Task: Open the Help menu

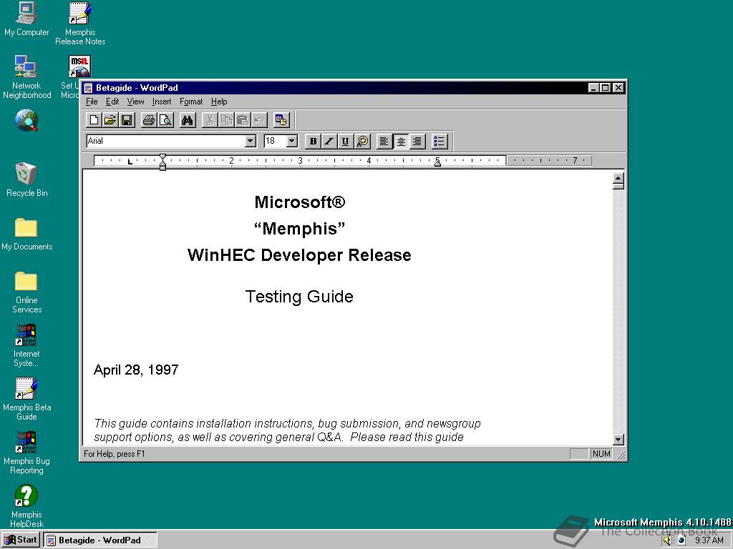Action: coord(219,102)
